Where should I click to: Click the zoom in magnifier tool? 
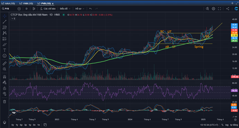pyautogui.click(x=5, y=69)
